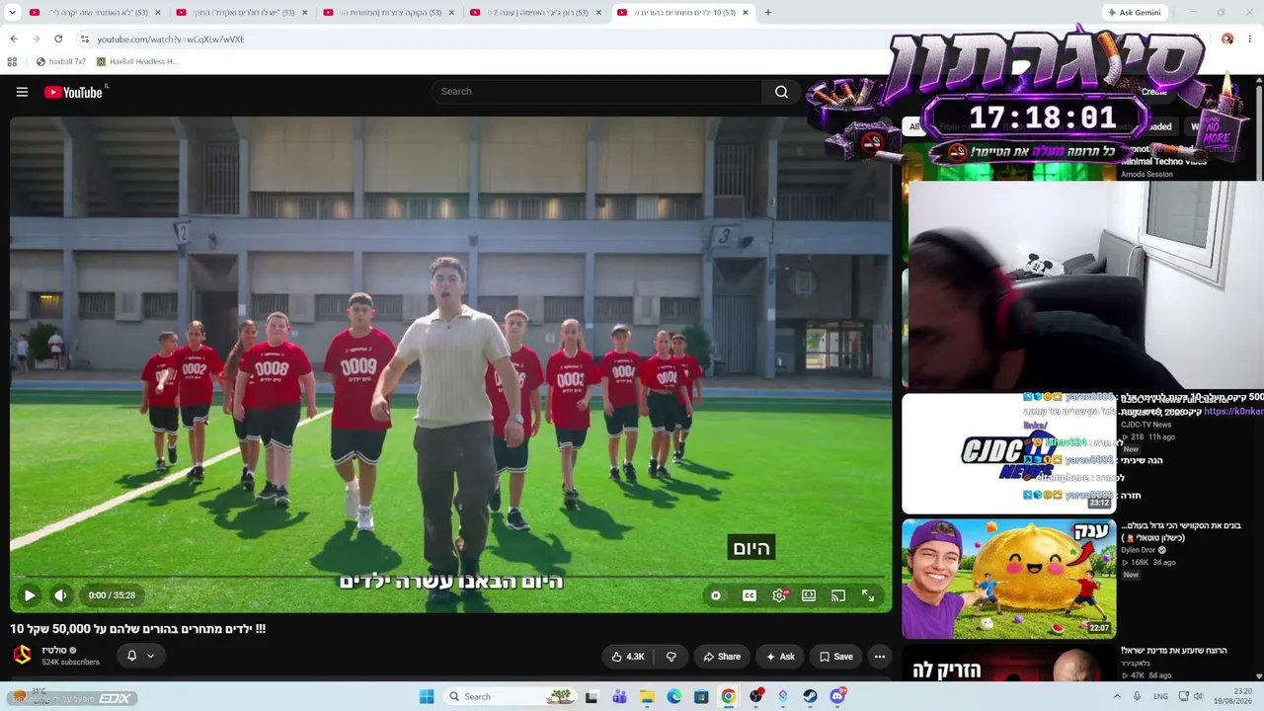The width and height of the screenshot is (1264, 711).
Task: Click the browser address bar URL
Action: coord(171,39)
